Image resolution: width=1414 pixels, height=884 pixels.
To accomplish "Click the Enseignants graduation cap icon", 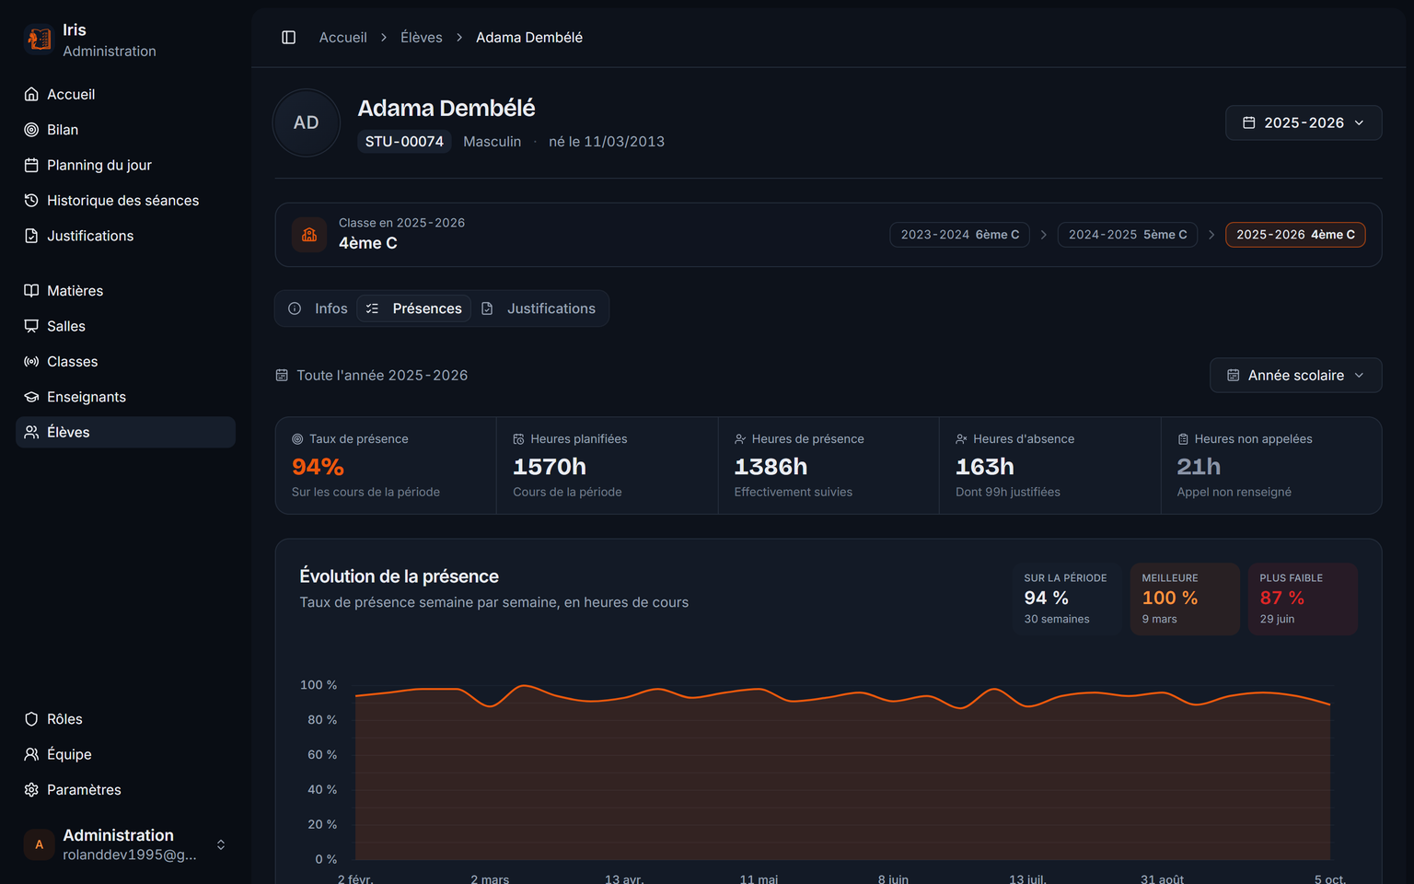I will pyautogui.click(x=31, y=397).
